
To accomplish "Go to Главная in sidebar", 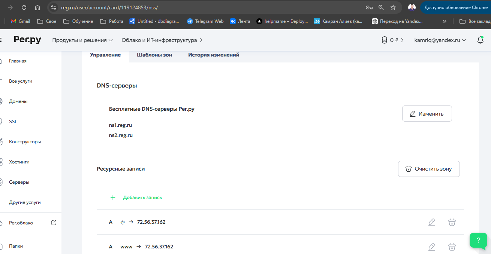I will tap(18, 61).
